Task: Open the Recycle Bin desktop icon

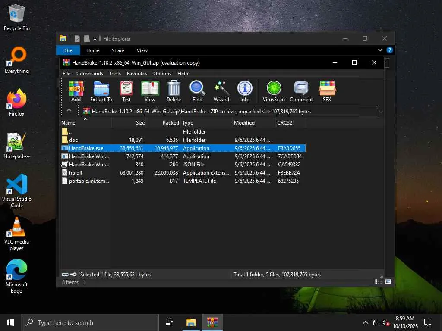Action: 17,17
